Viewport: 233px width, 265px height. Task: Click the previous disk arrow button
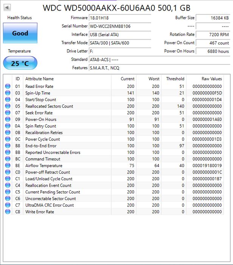point(7,8)
